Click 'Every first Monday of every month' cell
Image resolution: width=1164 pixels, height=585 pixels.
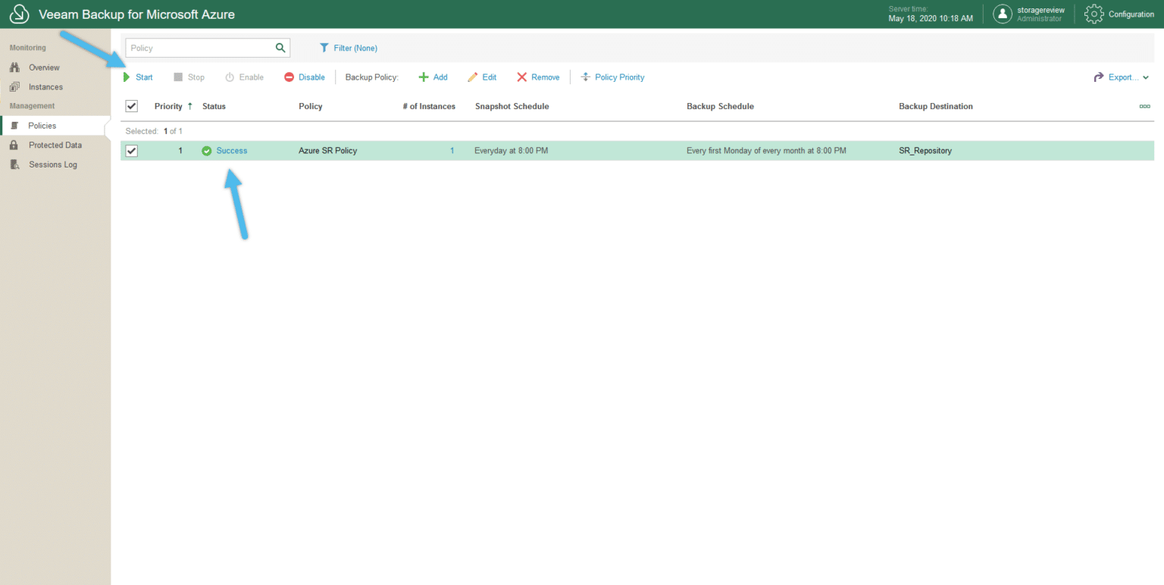point(766,151)
